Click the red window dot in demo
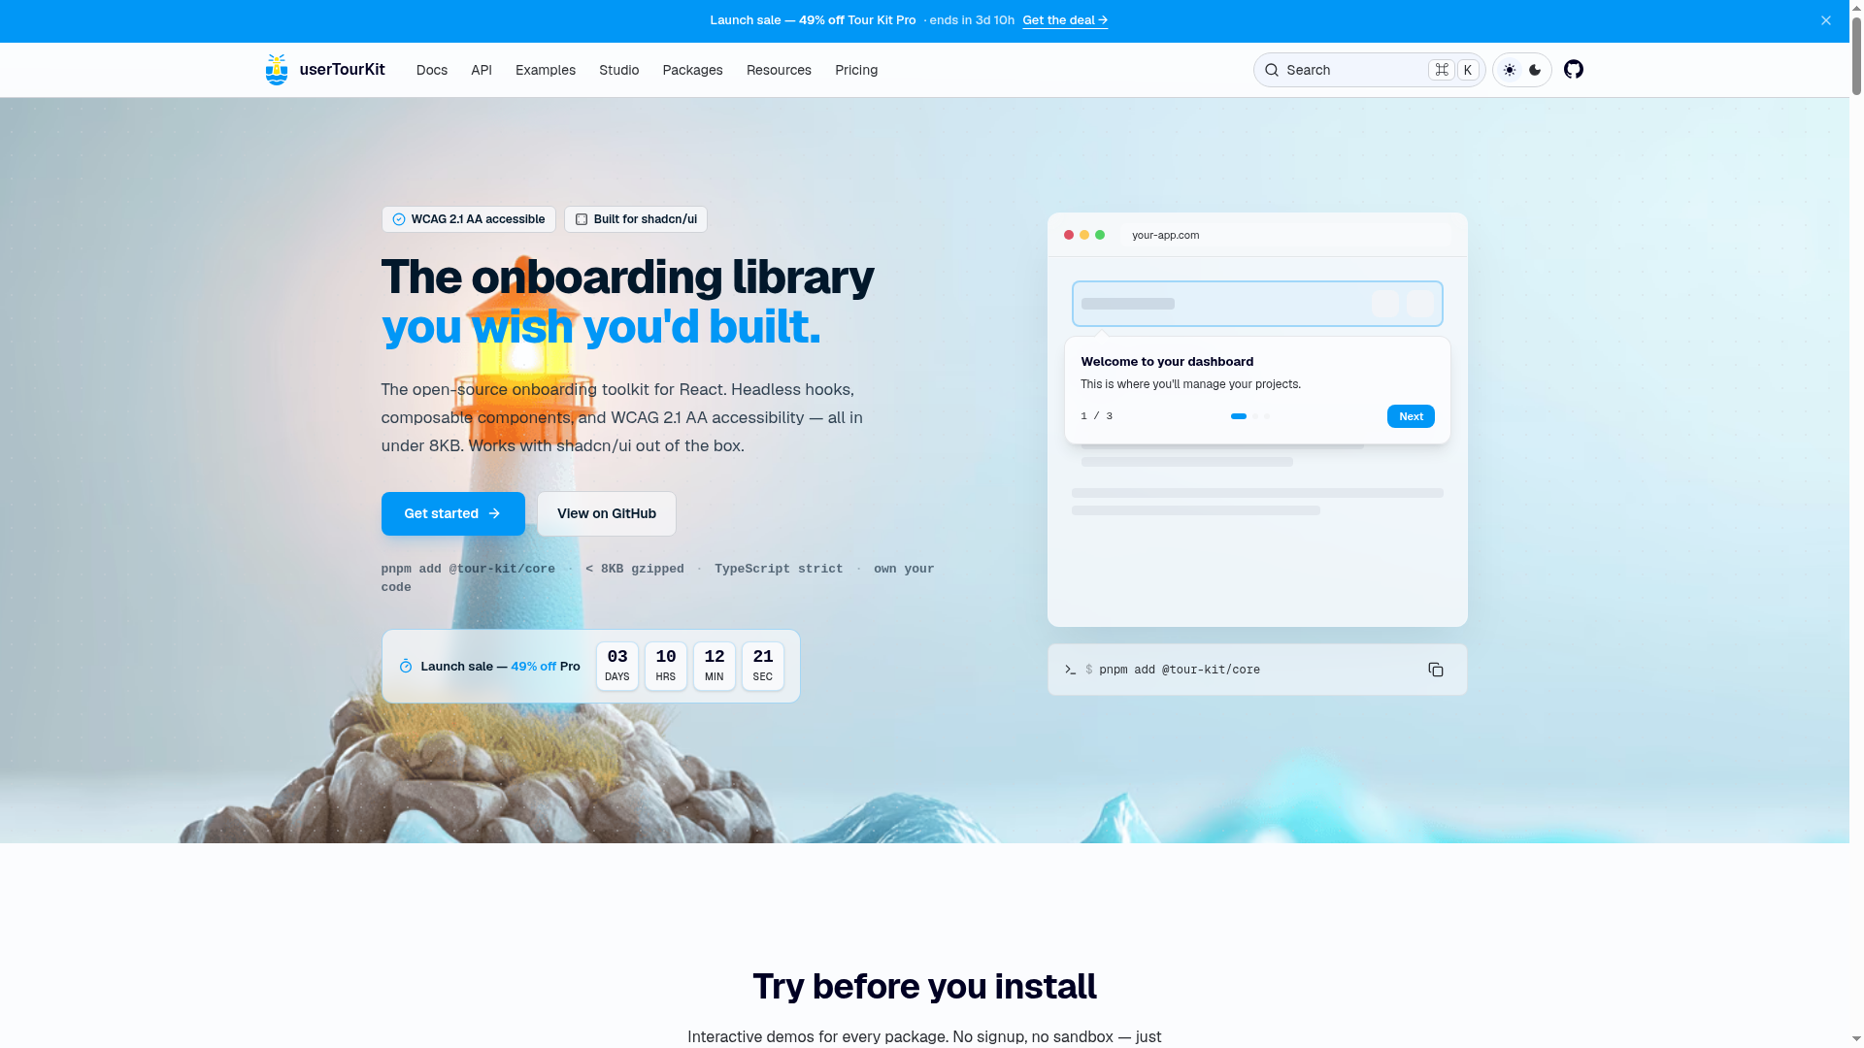 (1069, 235)
